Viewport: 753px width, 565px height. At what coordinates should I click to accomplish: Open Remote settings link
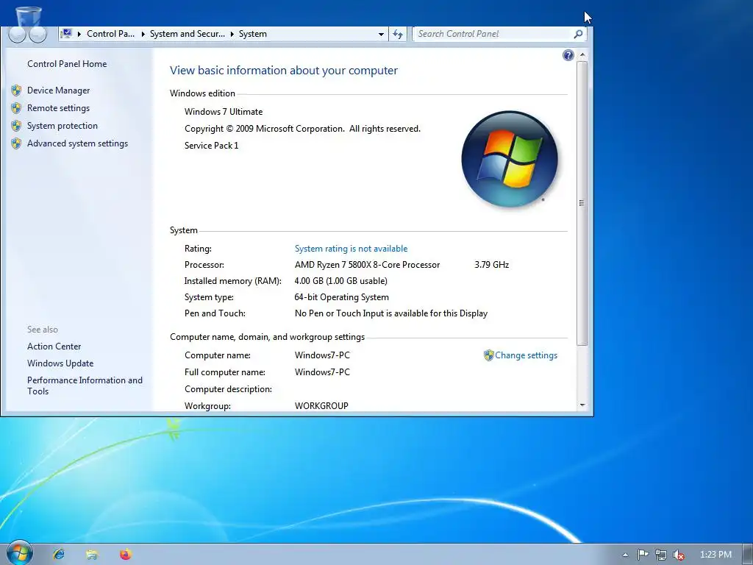58,108
